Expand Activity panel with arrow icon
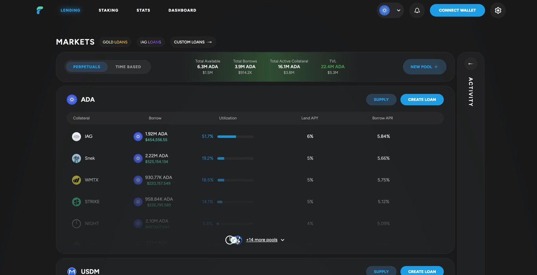 pos(471,64)
